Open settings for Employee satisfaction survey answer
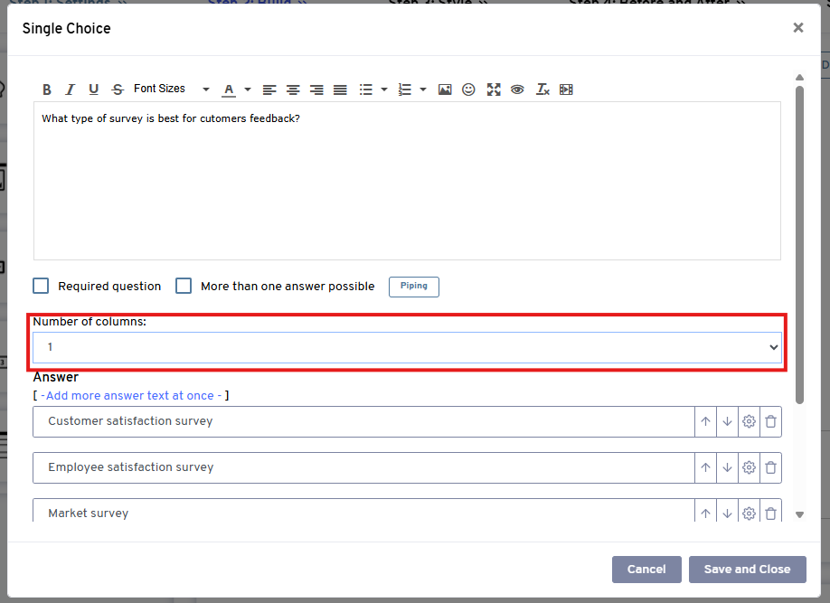830x603 pixels. coord(749,467)
